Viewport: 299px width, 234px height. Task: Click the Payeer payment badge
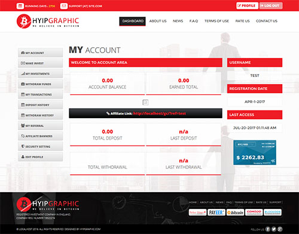pyautogui.click(x=216, y=213)
